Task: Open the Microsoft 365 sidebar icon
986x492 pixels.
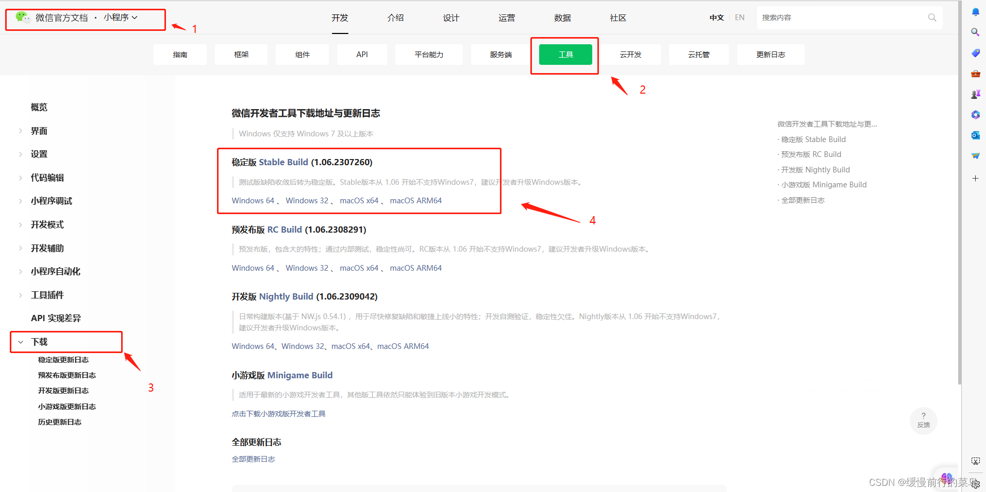Action: click(975, 115)
